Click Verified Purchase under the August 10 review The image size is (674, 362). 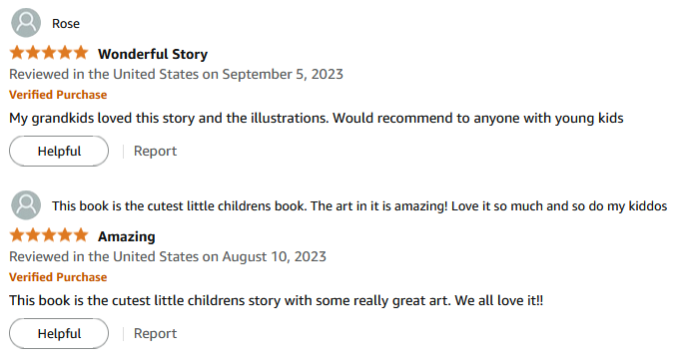58,277
